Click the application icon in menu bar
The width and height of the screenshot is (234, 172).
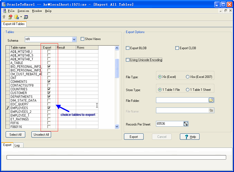4,11
